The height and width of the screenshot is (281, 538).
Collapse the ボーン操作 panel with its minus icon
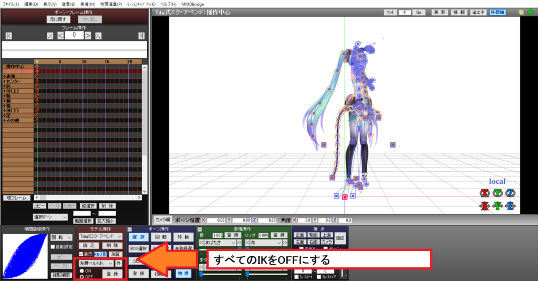[x=130, y=229]
